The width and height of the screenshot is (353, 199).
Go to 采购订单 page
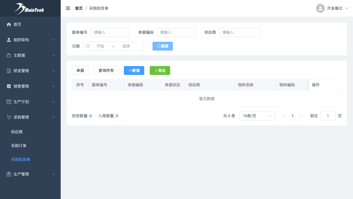19,146
